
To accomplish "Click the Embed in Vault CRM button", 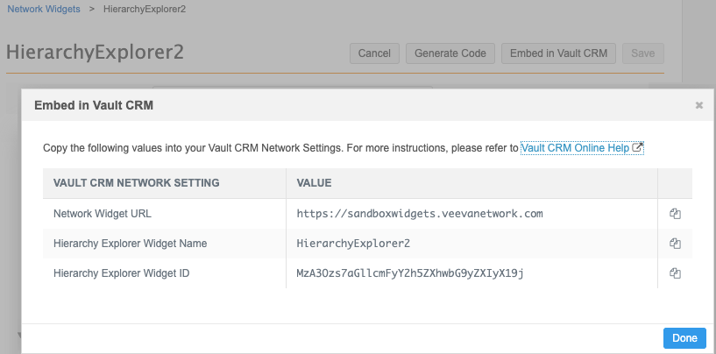I will click(558, 53).
